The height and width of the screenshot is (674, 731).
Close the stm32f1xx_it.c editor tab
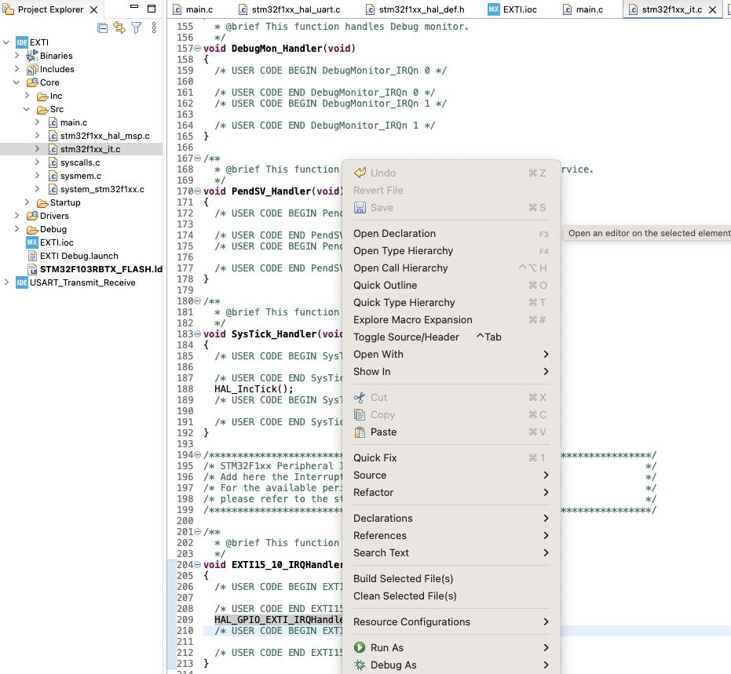[712, 10]
